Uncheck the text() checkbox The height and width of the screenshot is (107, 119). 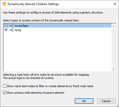pyautogui.click(x=6, y=30)
